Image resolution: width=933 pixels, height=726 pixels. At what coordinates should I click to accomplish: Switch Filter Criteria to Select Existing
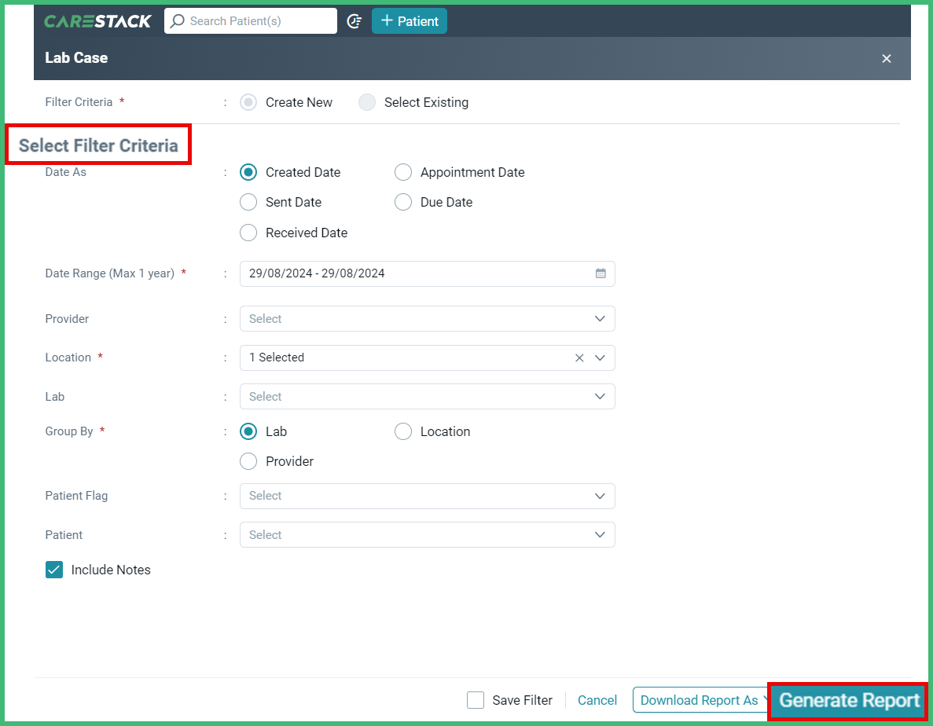point(367,102)
